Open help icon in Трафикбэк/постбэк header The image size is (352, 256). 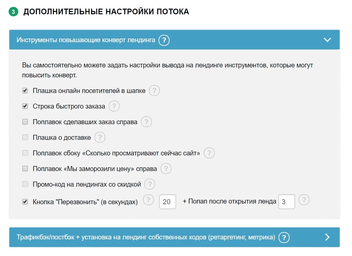tap(284, 237)
